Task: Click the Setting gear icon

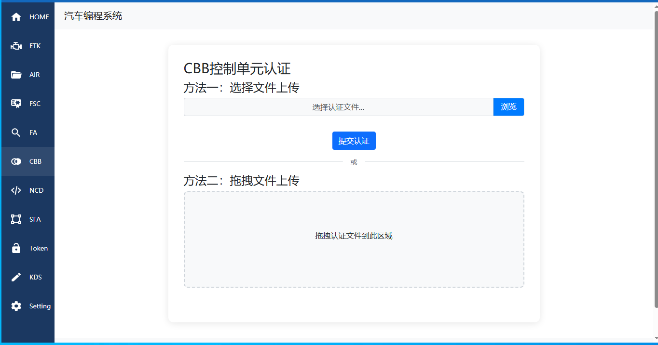Action: click(16, 306)
